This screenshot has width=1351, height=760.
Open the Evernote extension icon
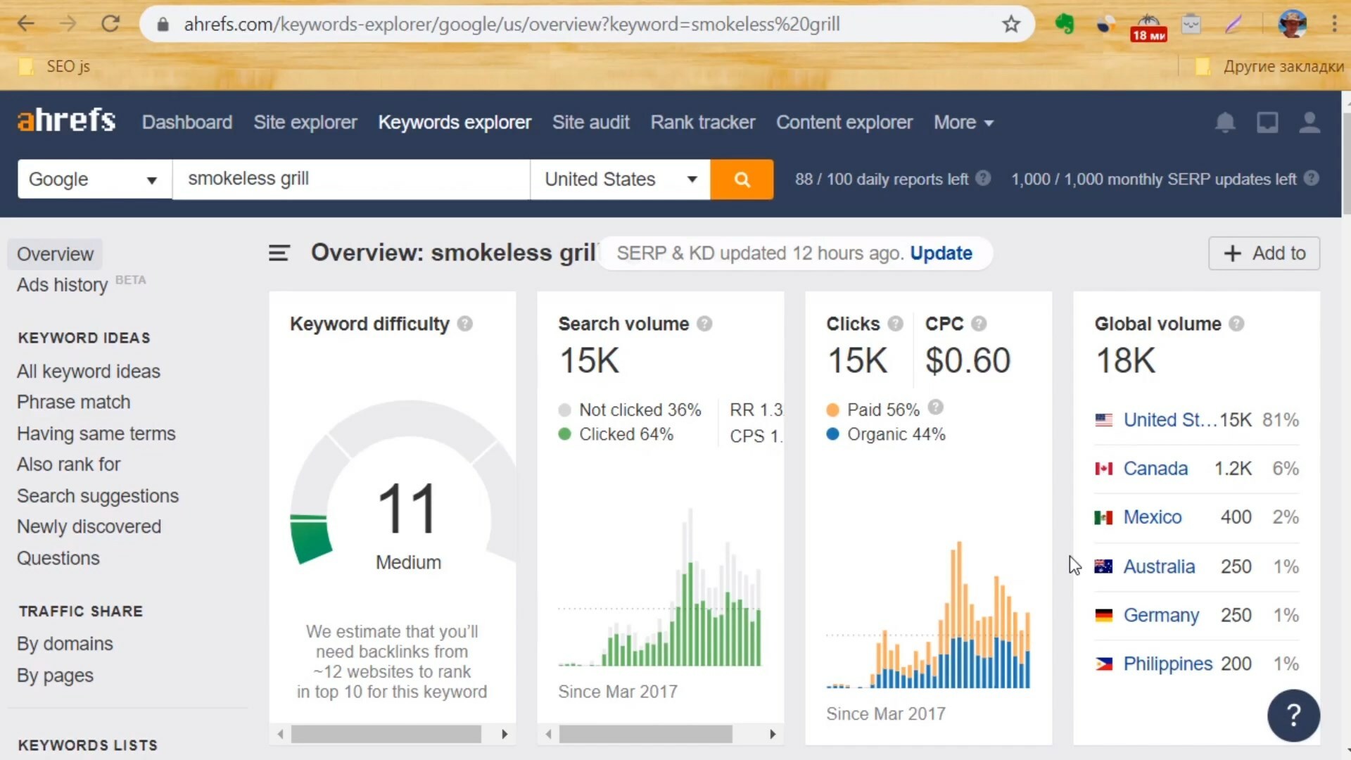pos(1064,24)
